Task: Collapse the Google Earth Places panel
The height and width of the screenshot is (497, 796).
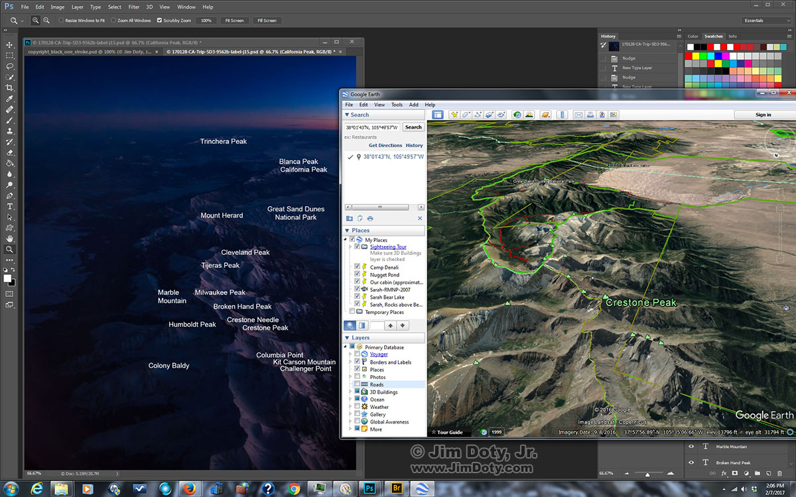Action: tap(347, 231)
